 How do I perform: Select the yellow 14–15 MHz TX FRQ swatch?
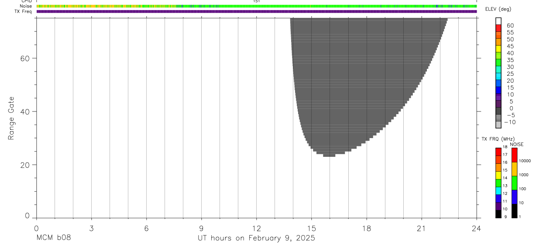498,175
